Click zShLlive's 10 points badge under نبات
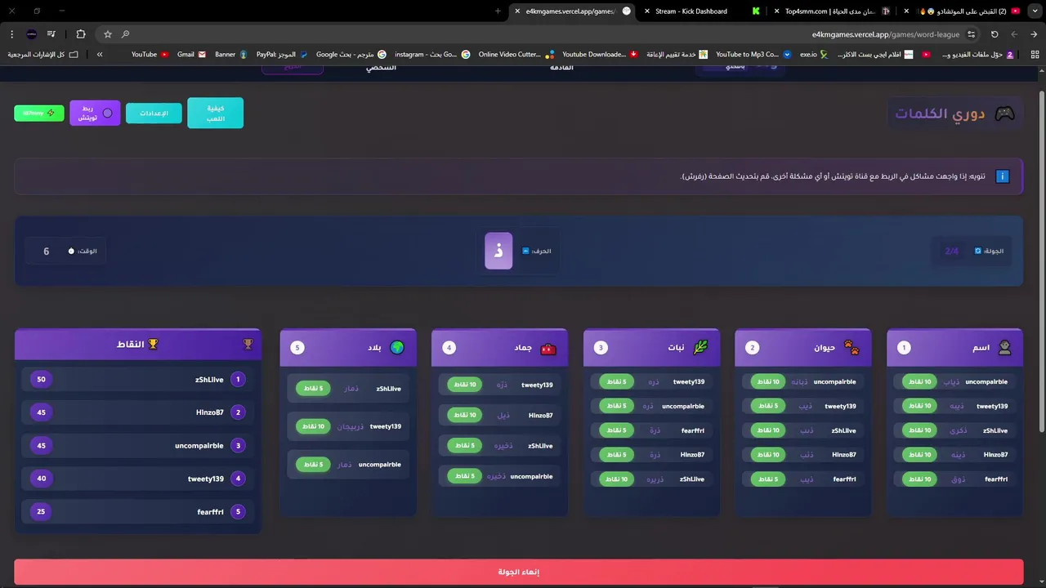Image resolution: width=1046 pixels, height=588 pixels. pyautogui.click(x=617, y=479)
